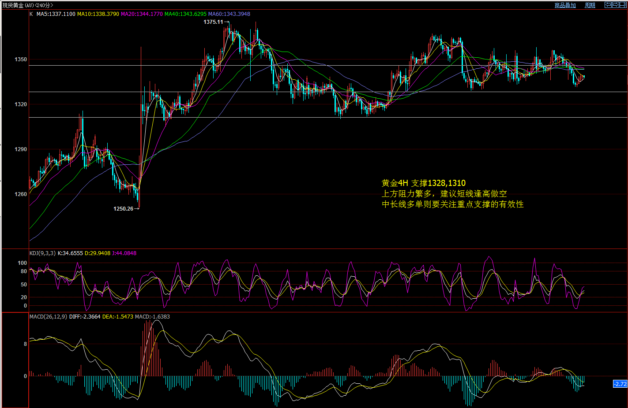Click the 1250.26 low price marker

point(123,209)
